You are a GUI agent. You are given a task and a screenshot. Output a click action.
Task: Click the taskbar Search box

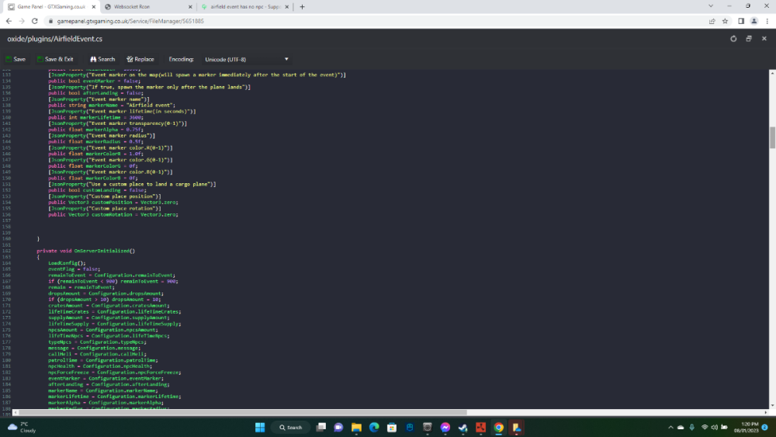pyautogui.click(x=290, y=428)
